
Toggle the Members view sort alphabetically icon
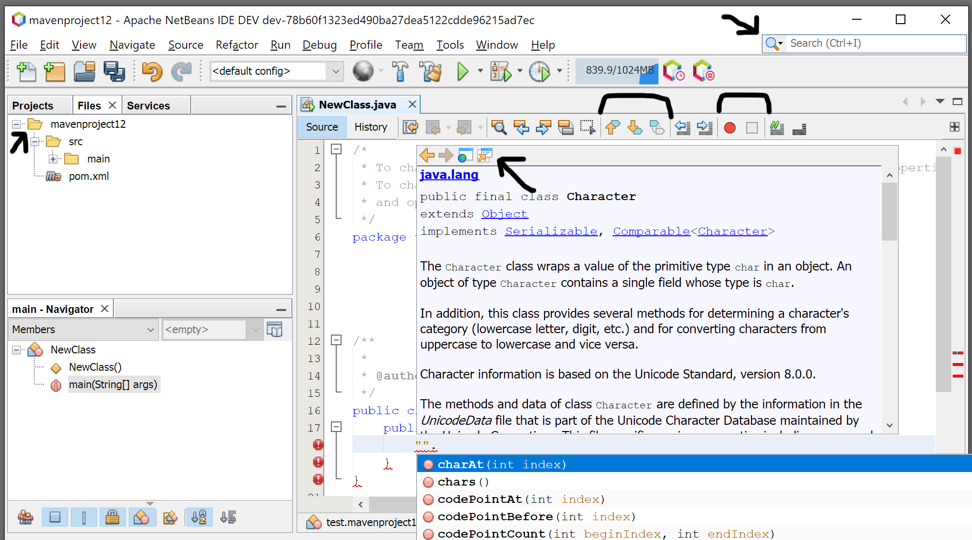pos(200,517)
